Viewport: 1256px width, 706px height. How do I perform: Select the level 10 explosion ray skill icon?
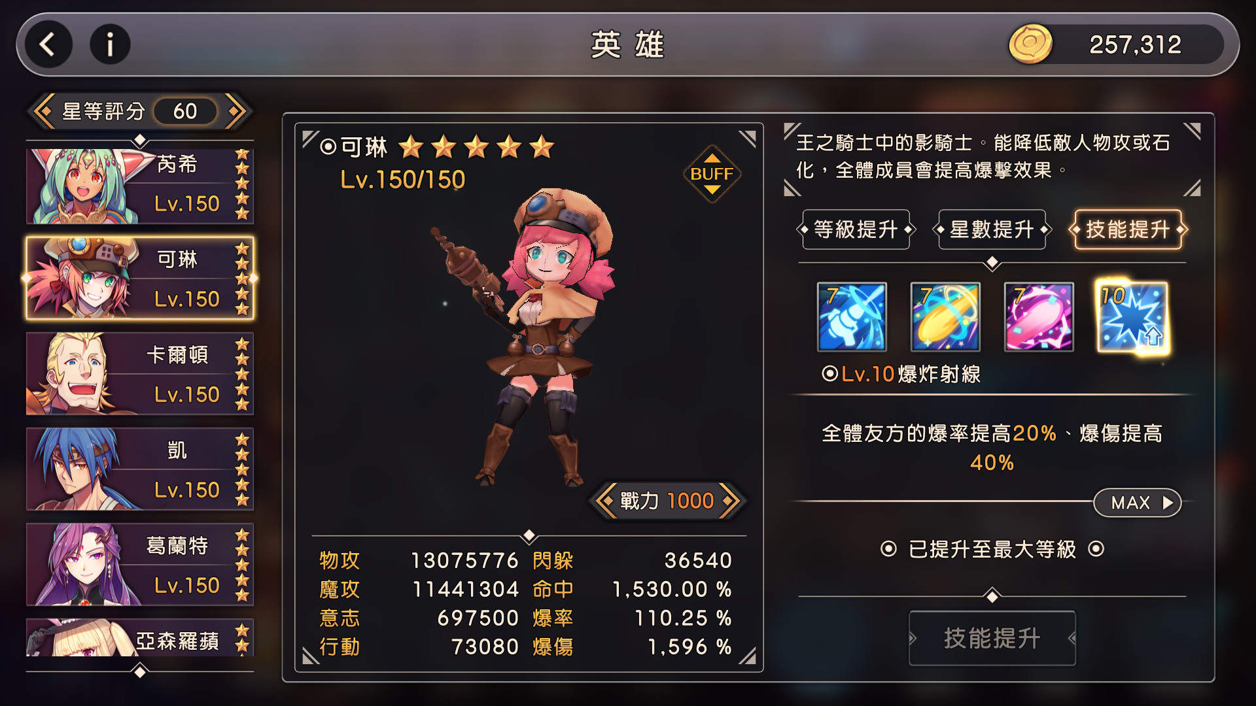1132,317
